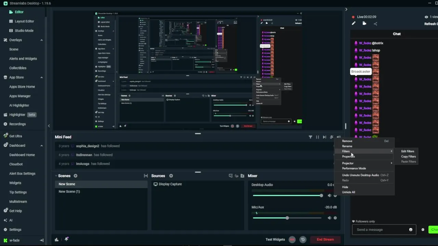
Task: Open Multistream in the sidebar
Action: [x=18, y=202]
